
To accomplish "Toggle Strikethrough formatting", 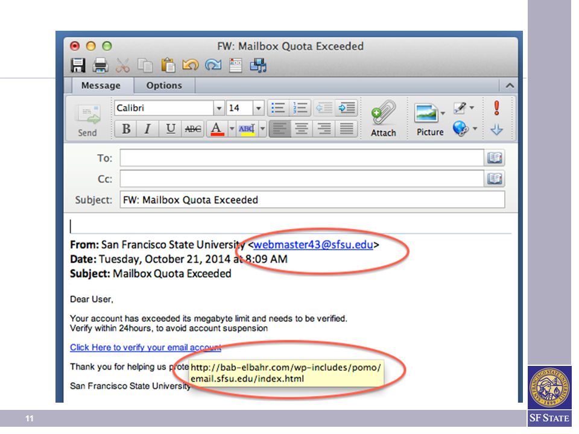I will pyautogui.click(x=193, y=129).
